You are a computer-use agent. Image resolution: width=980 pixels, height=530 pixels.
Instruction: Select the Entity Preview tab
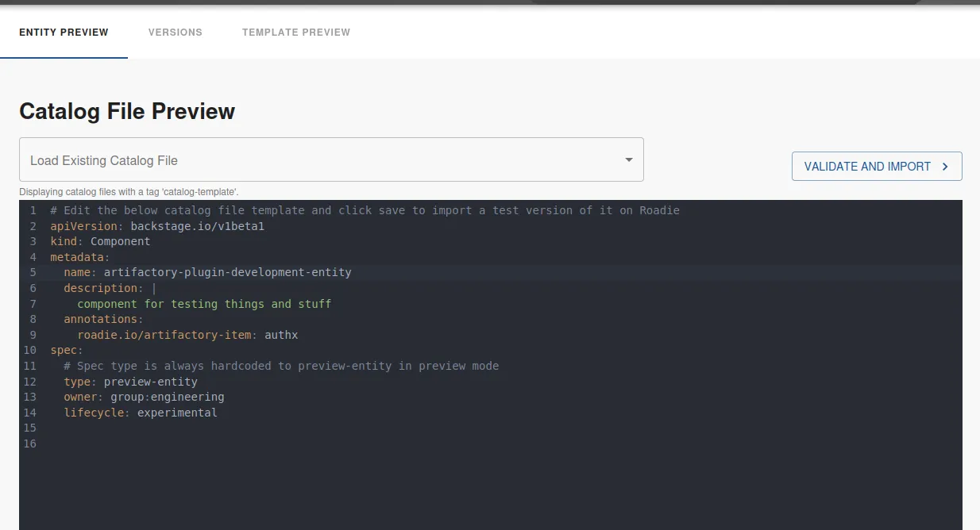pos(64,33)
